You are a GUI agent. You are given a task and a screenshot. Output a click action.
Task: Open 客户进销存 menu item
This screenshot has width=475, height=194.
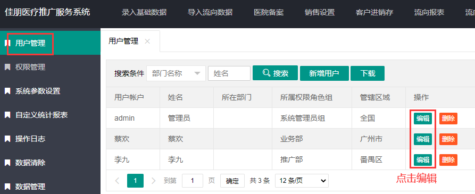coord(374,12)
